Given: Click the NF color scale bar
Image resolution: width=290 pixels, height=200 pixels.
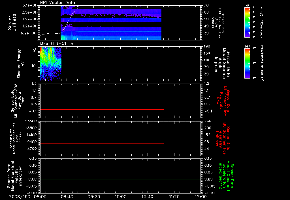Looking at the screenshot, I should click(x=248, y=22).
